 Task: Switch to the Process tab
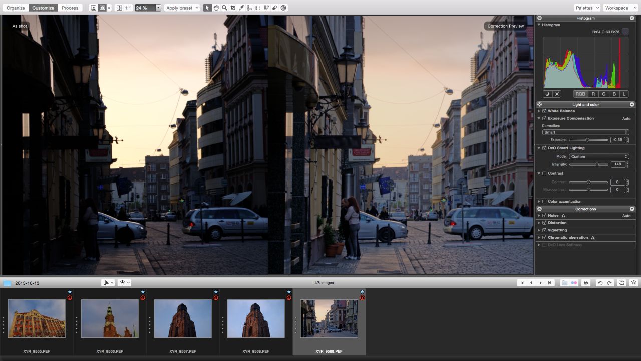(70, 8)
